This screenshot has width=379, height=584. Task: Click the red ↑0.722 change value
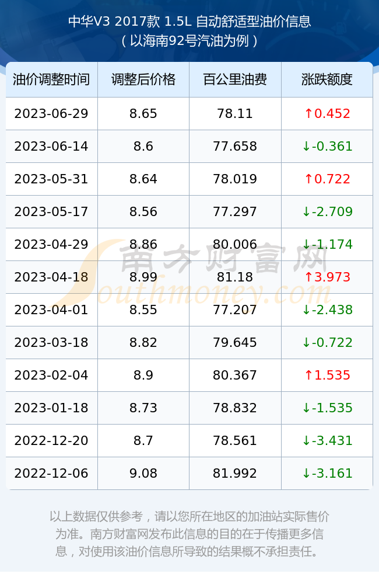pos(327,179)
